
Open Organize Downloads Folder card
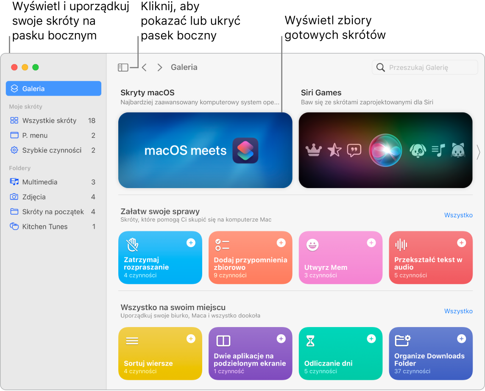pyautogui.click(x=431, y=354)
